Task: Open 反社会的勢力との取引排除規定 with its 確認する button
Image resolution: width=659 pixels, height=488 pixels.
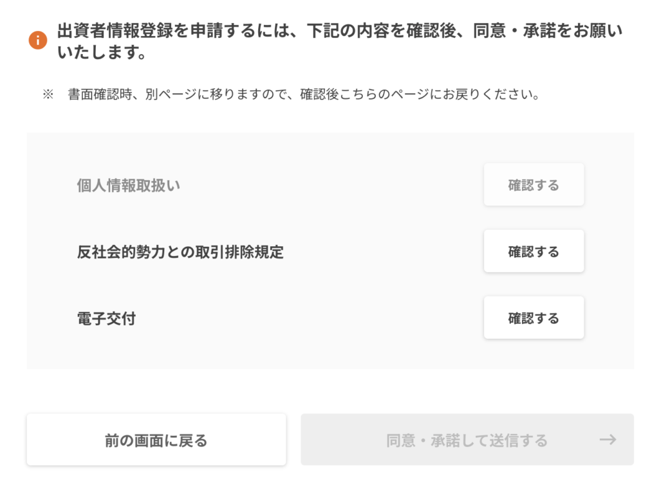Action: pos(534,251)
